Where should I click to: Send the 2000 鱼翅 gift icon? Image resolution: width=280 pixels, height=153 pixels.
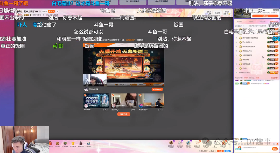tap(188, 143)
